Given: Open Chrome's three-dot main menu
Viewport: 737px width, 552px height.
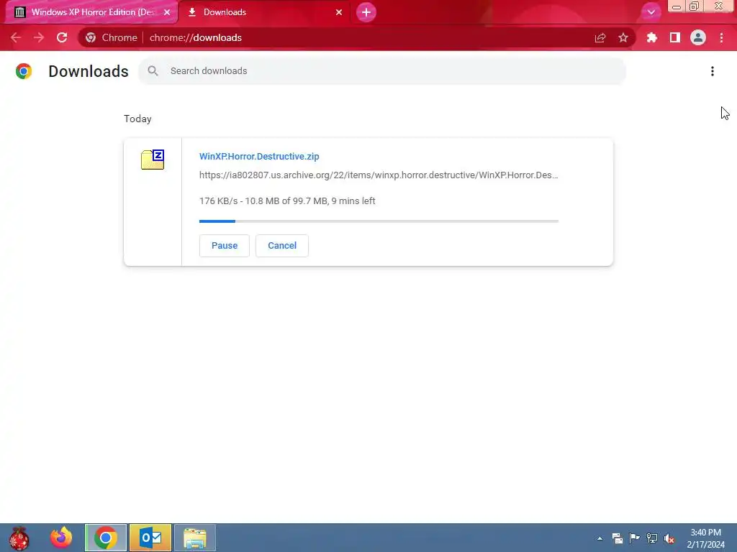Looking at the screenshot, I should pyautogui.click(x=721, y=37).
